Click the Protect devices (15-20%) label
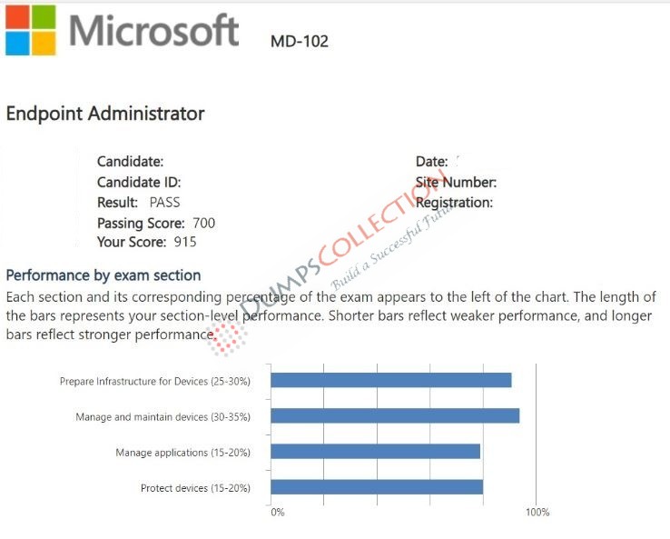The height and width of the screenshot is (539, 670). click(196, 488)
